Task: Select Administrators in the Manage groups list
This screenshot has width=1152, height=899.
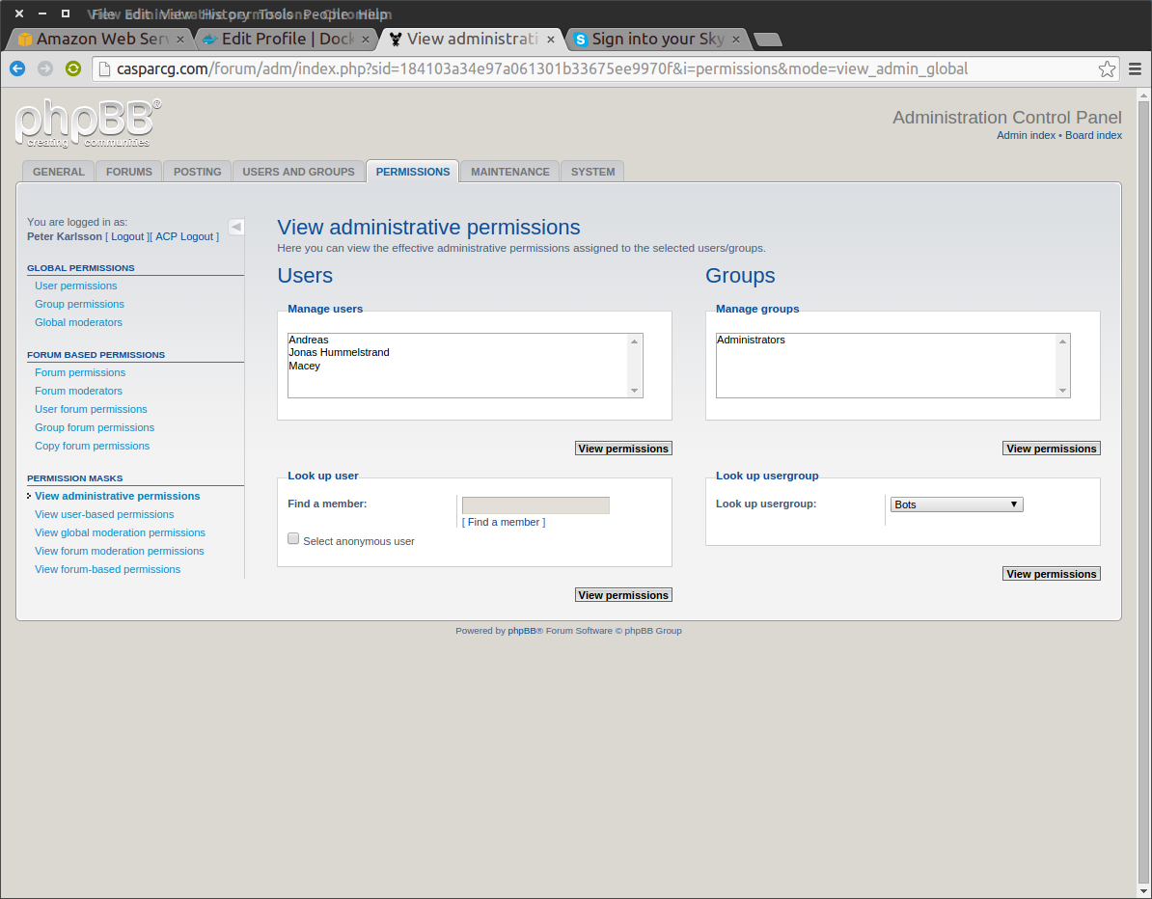Action: 886,341
